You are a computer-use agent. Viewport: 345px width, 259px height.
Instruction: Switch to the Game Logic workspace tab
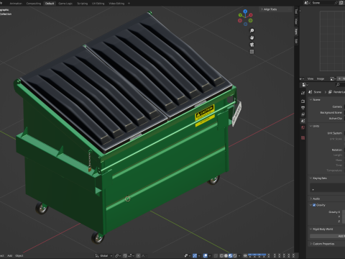(x=65, y=4)
